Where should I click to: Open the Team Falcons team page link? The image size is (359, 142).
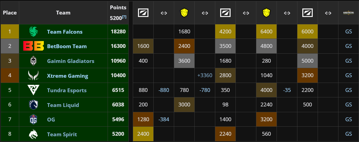coord(65,32)
